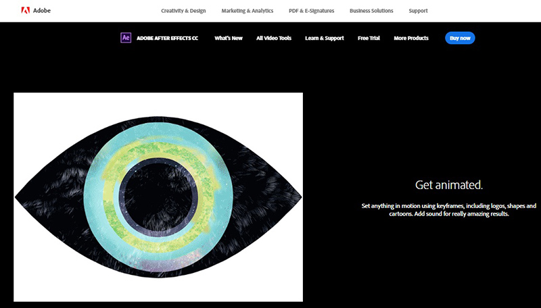541x308 pixels.
Task: Click the Adobe After Effects CC title link
Action: (167, 38)
